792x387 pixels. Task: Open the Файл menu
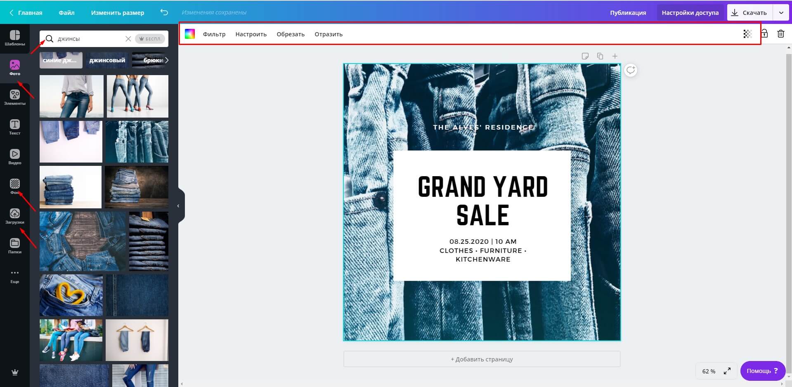tap(66, 13)
